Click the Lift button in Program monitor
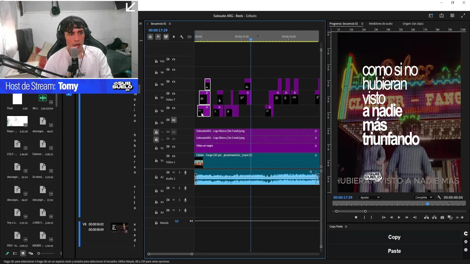 [x=426, y=217]
